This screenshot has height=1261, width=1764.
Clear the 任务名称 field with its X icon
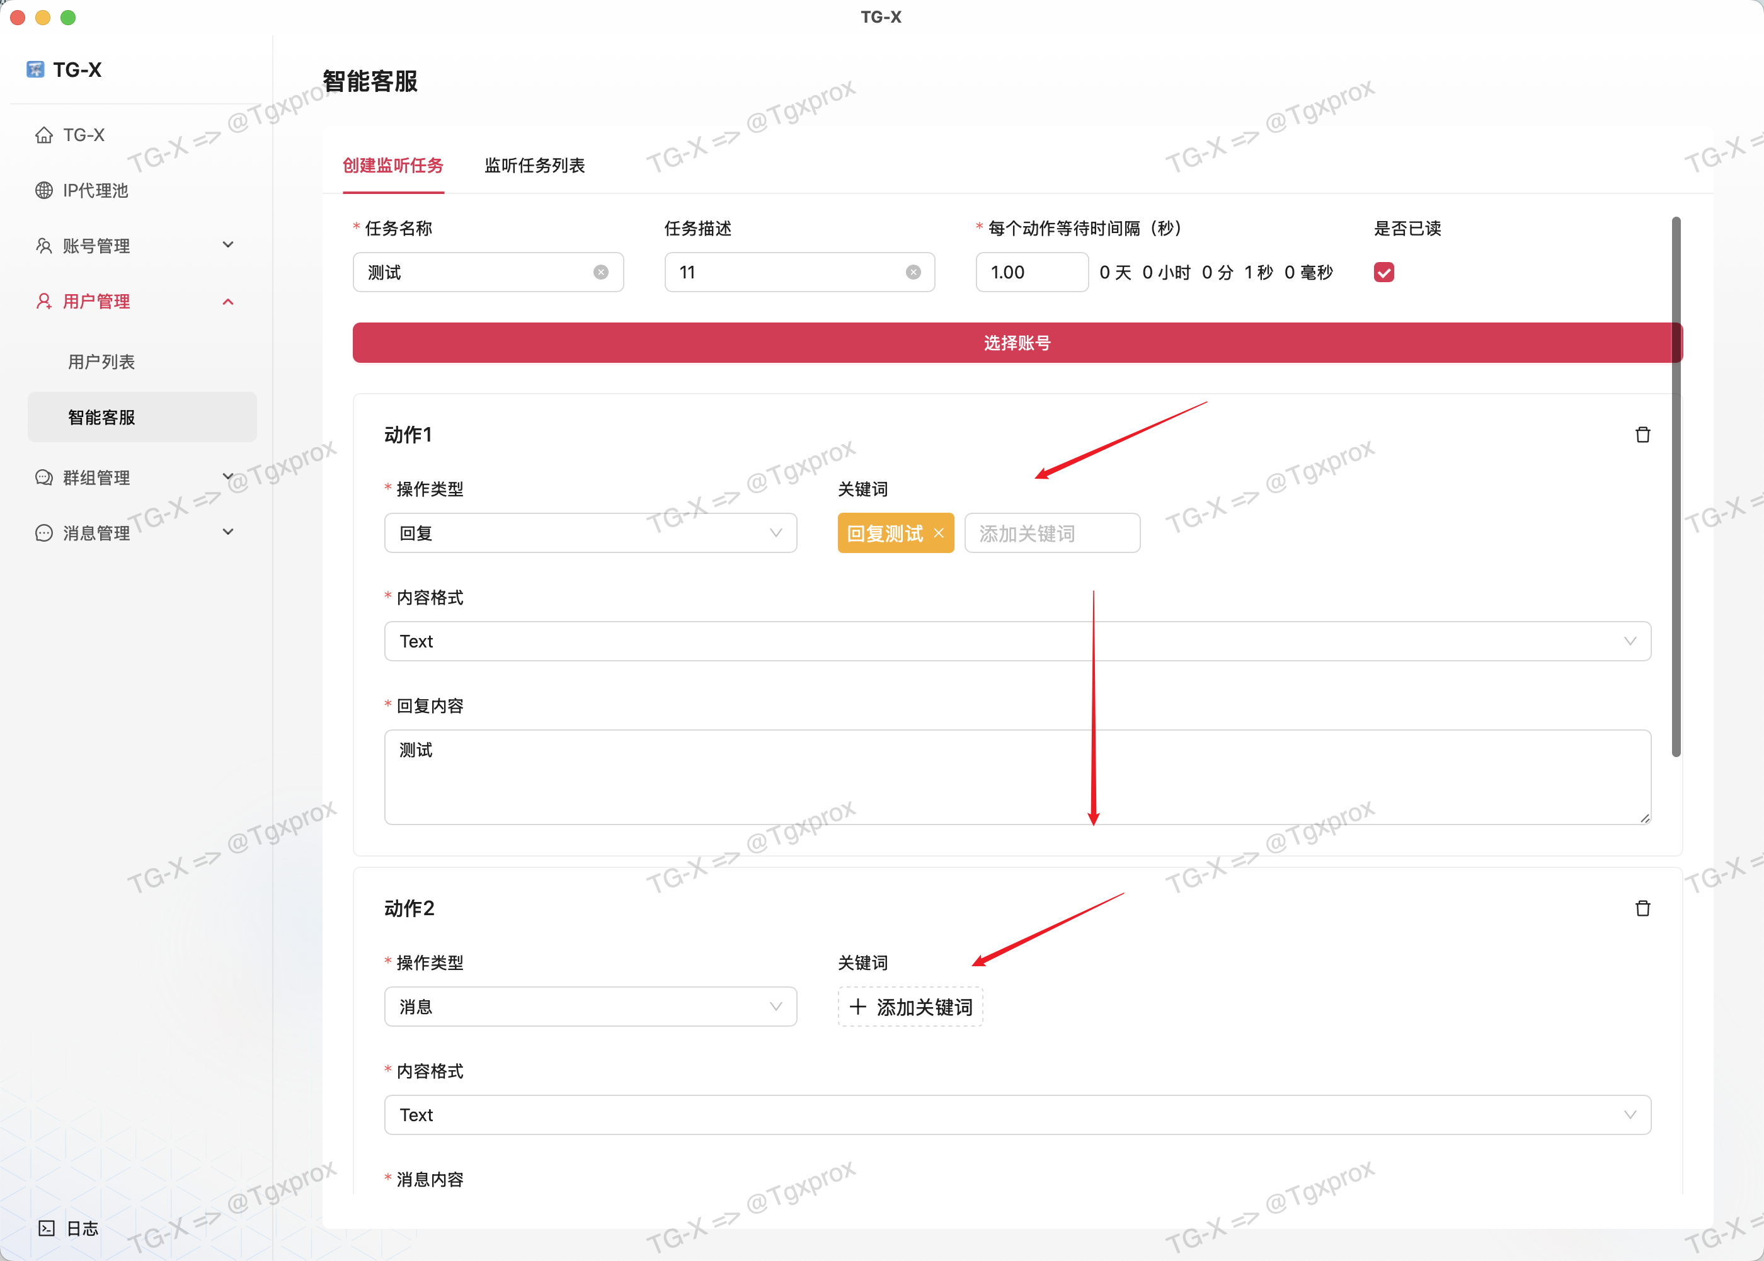pyautogui.click(x=601, y=271)
